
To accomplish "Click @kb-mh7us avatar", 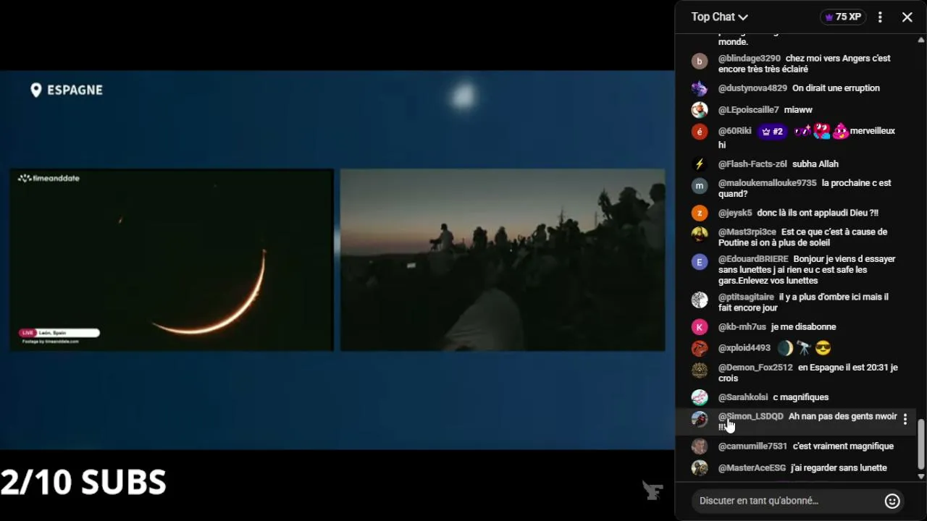I will (x=699, y=327).
